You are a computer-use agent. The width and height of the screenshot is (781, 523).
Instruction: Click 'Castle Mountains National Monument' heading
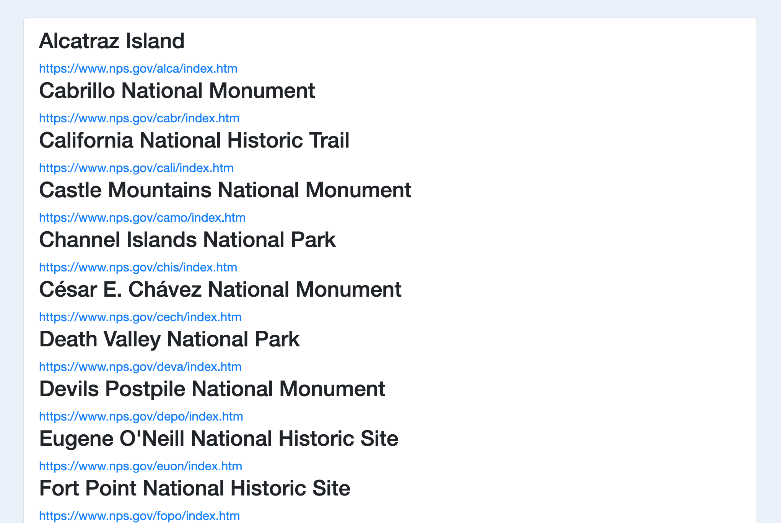[225, 190]
